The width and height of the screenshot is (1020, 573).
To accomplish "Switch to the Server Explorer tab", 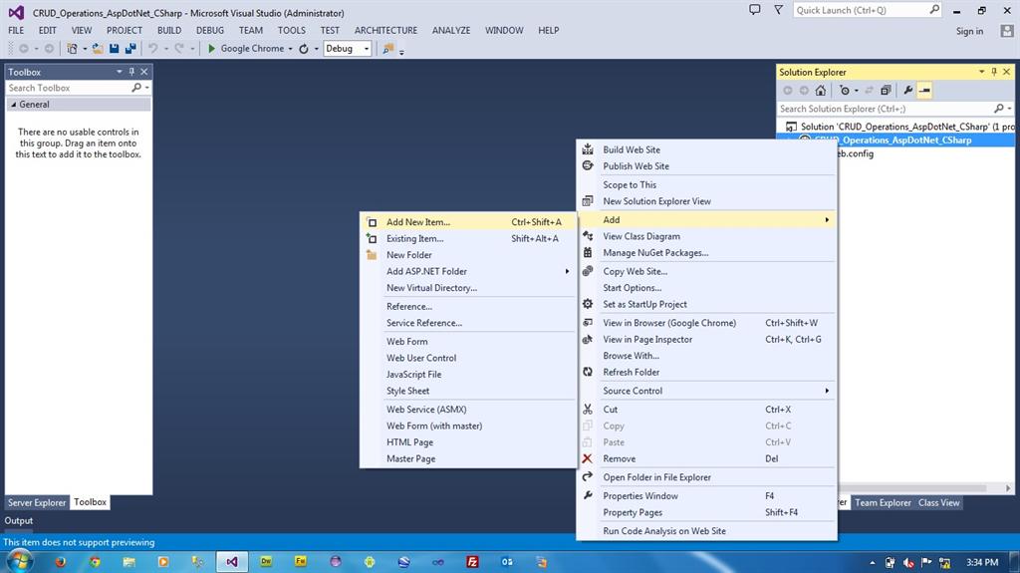I will click(x=37, y=502).
